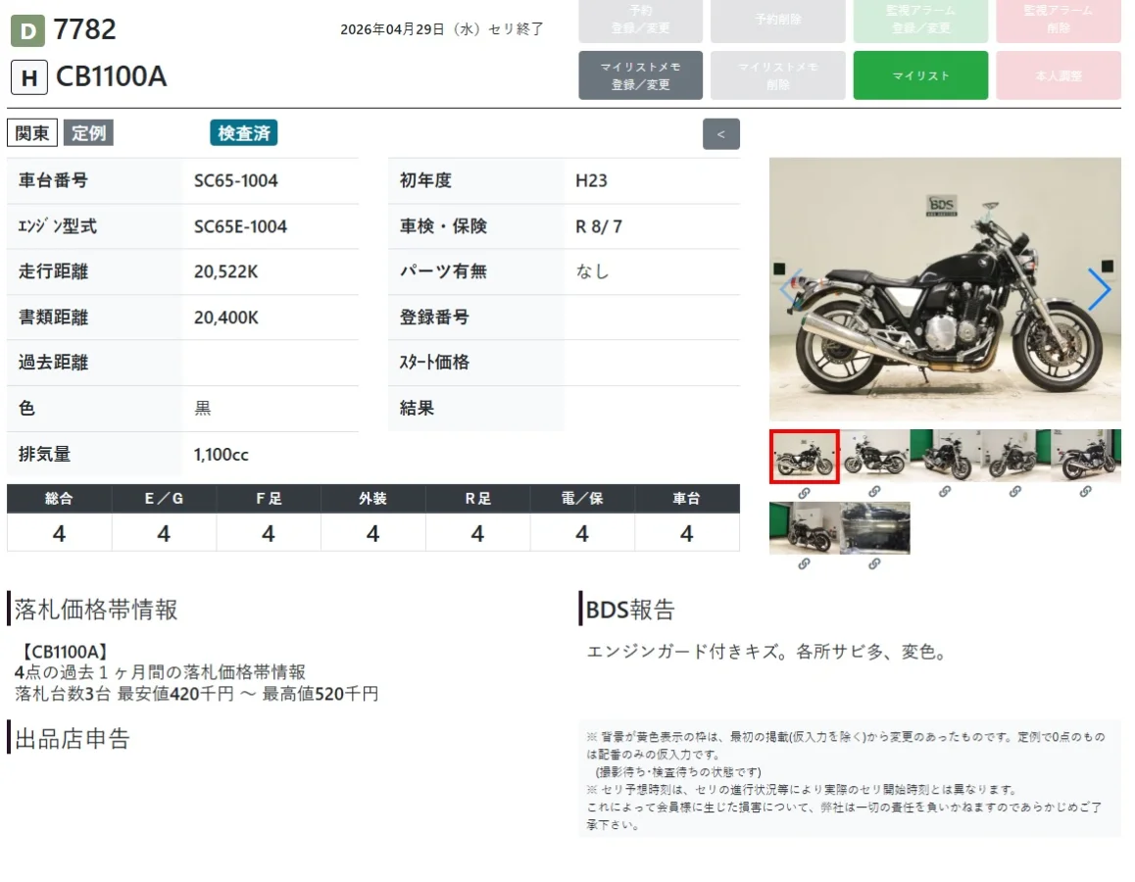Click link icon under seventh thumbnail
This screenshot has width=1135, height=882.
pos(874,563)
